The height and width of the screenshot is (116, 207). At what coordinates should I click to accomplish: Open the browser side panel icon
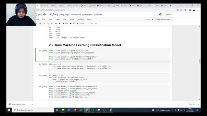[190, 10]
